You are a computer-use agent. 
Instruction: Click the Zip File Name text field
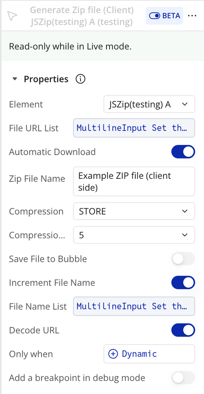click(x=134, y=181)
